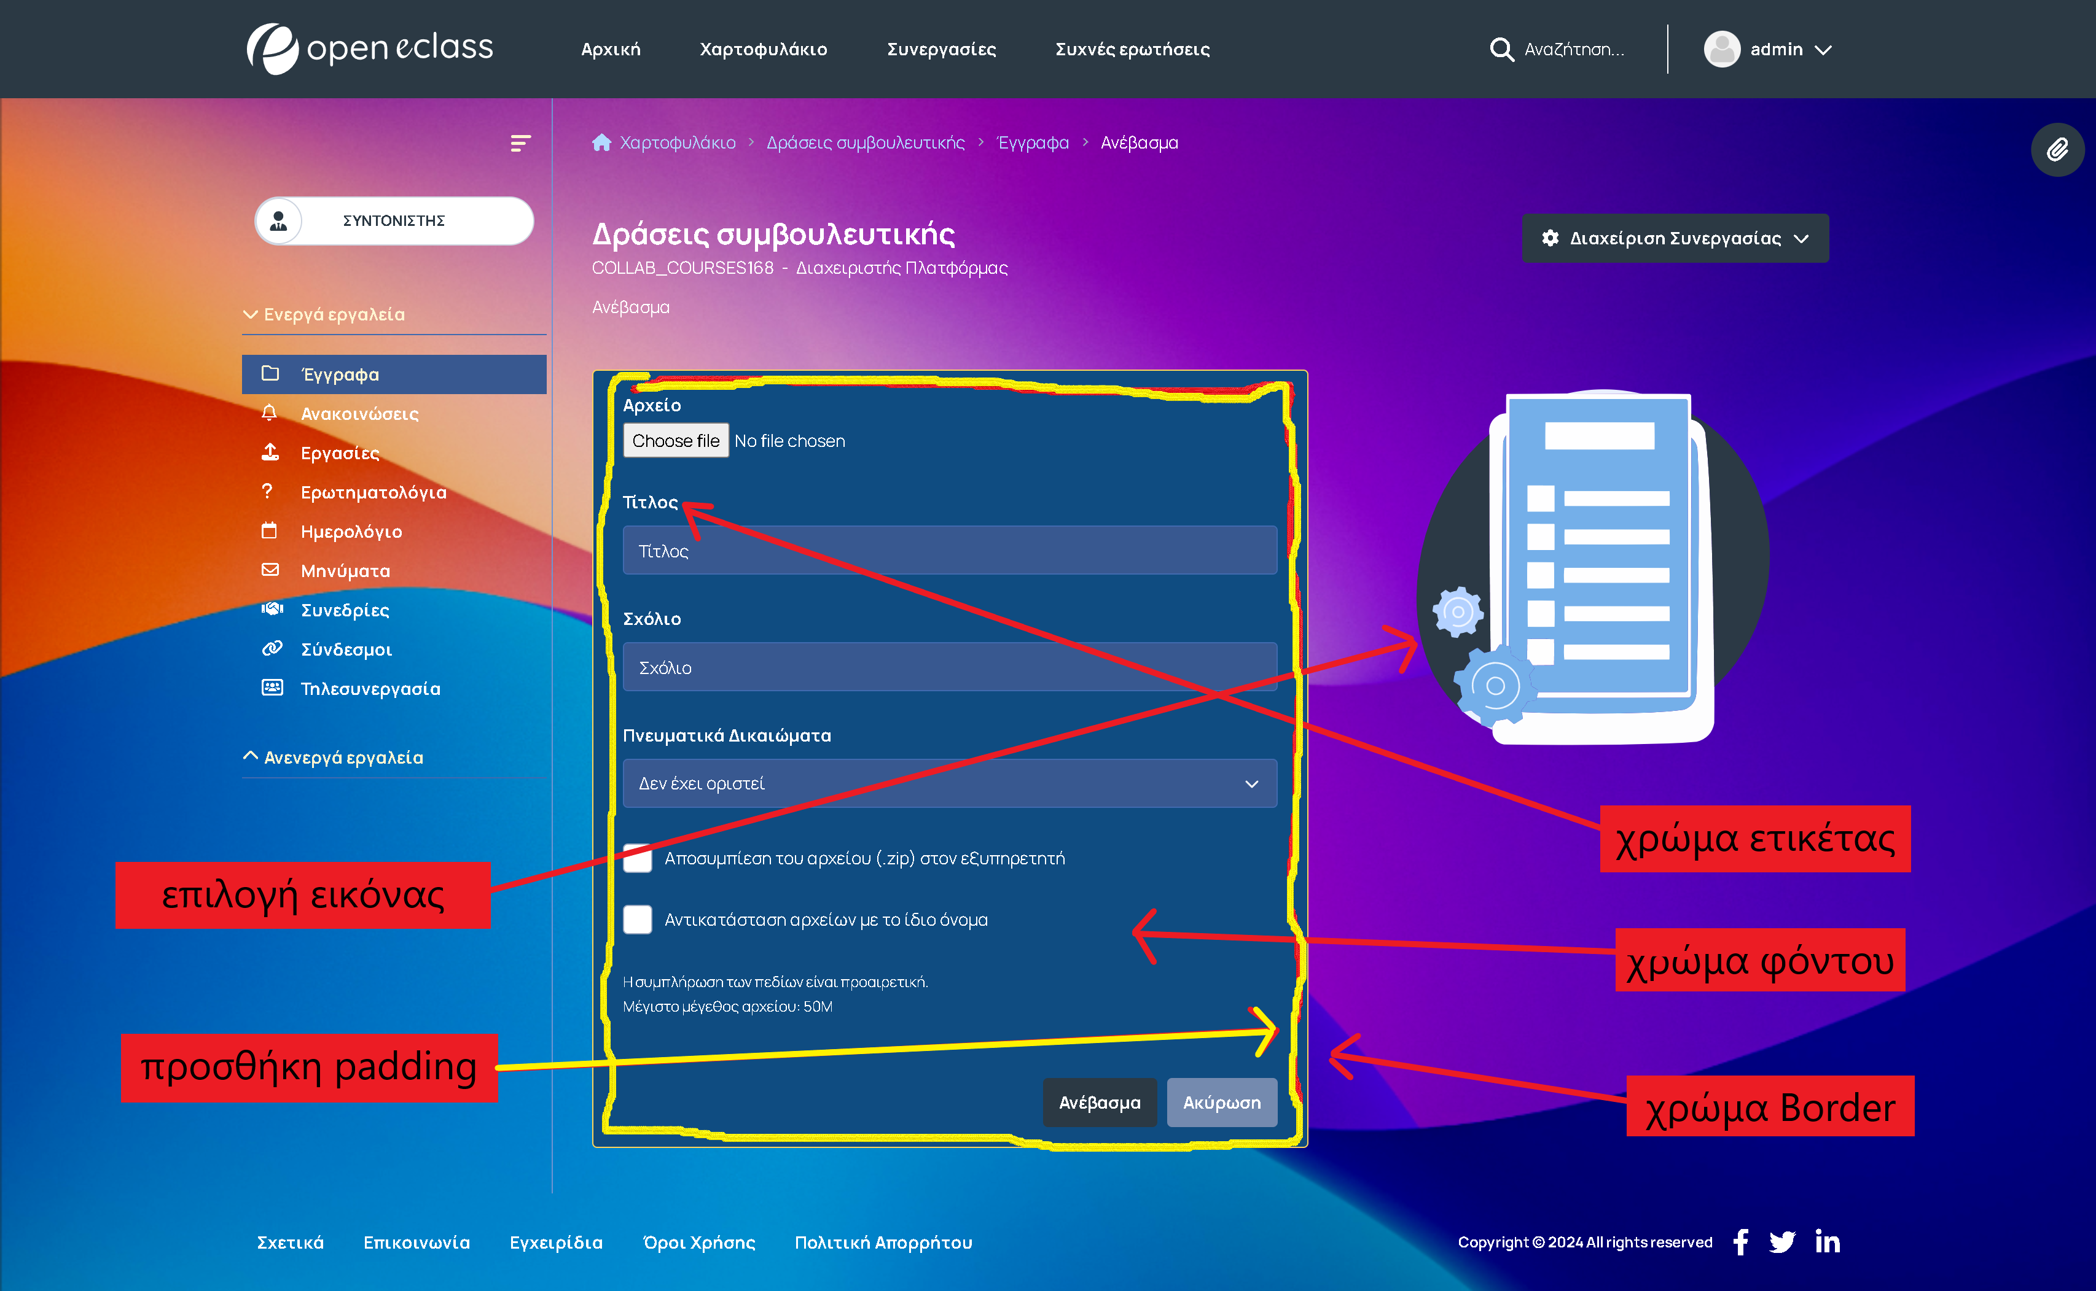Click the Δράσεις συμβουλευτικής page title

tap(773, 234)
